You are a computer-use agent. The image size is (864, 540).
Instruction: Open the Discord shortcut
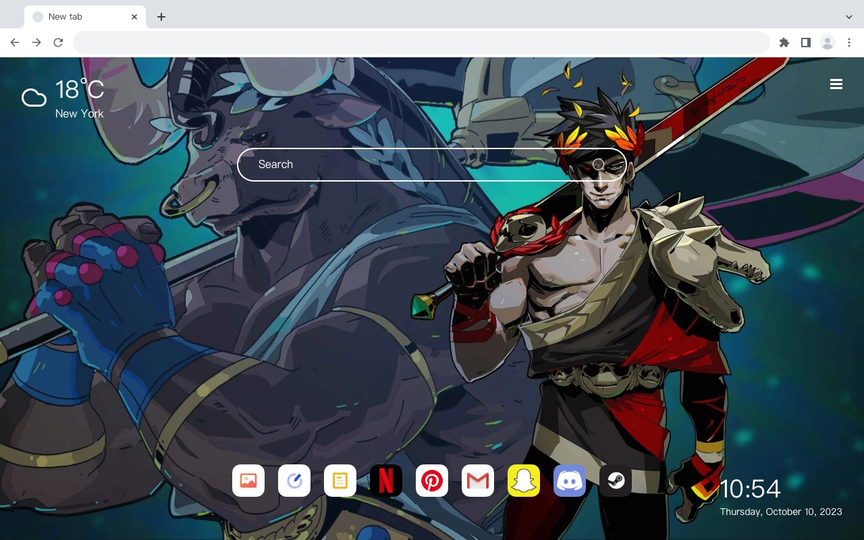pyautogui.click(x=570, y=481)
